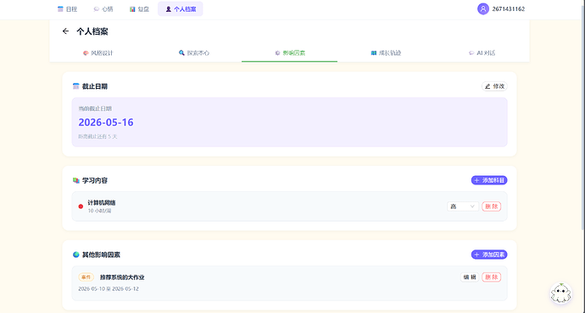
Task: Select the 影响因素 sub-tab
Action: pyautogui.click(x=290, y=52)
